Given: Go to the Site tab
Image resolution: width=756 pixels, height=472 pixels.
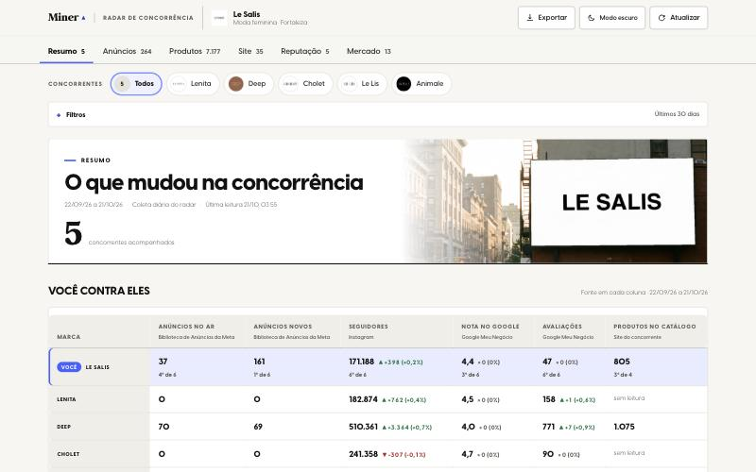Looking at the screenshot, I should [250, 51].
